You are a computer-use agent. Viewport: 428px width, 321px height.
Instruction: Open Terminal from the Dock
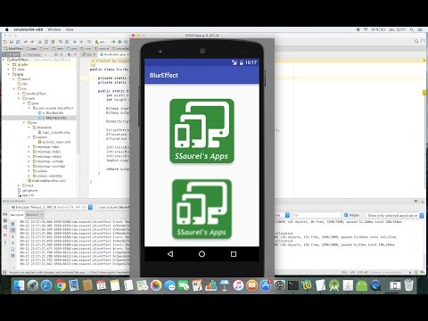293,285
